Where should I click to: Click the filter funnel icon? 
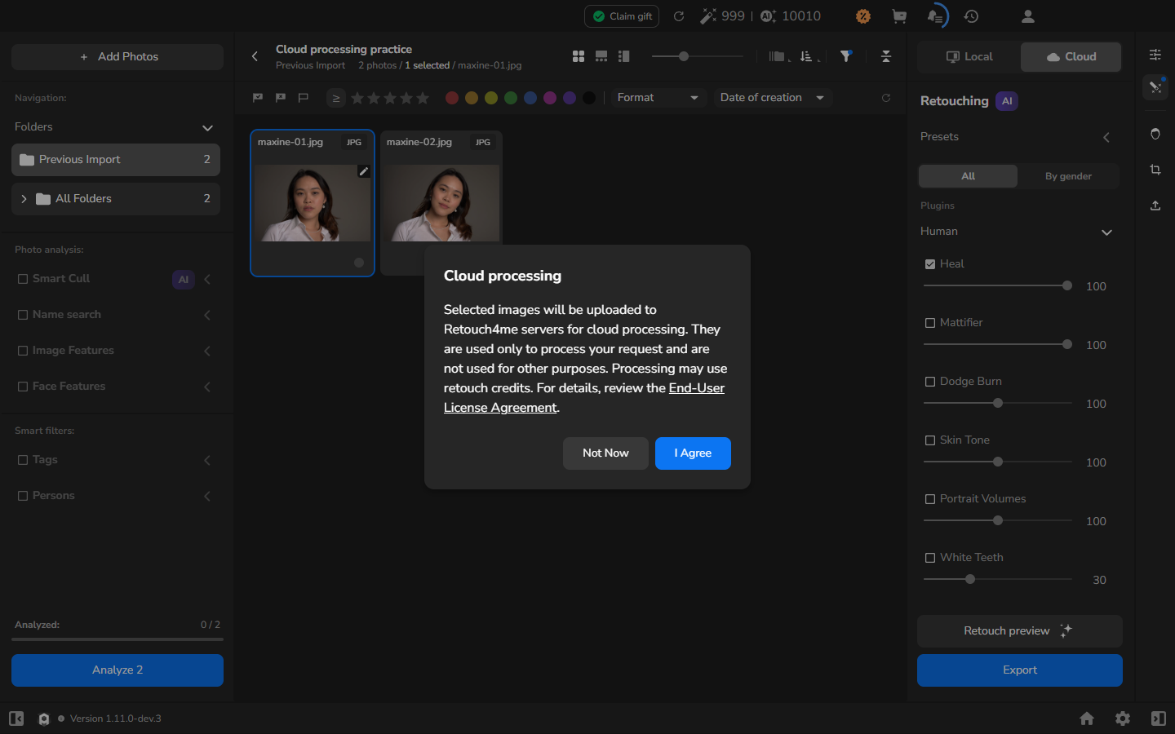pyautogui.click(x=846, y=56)
